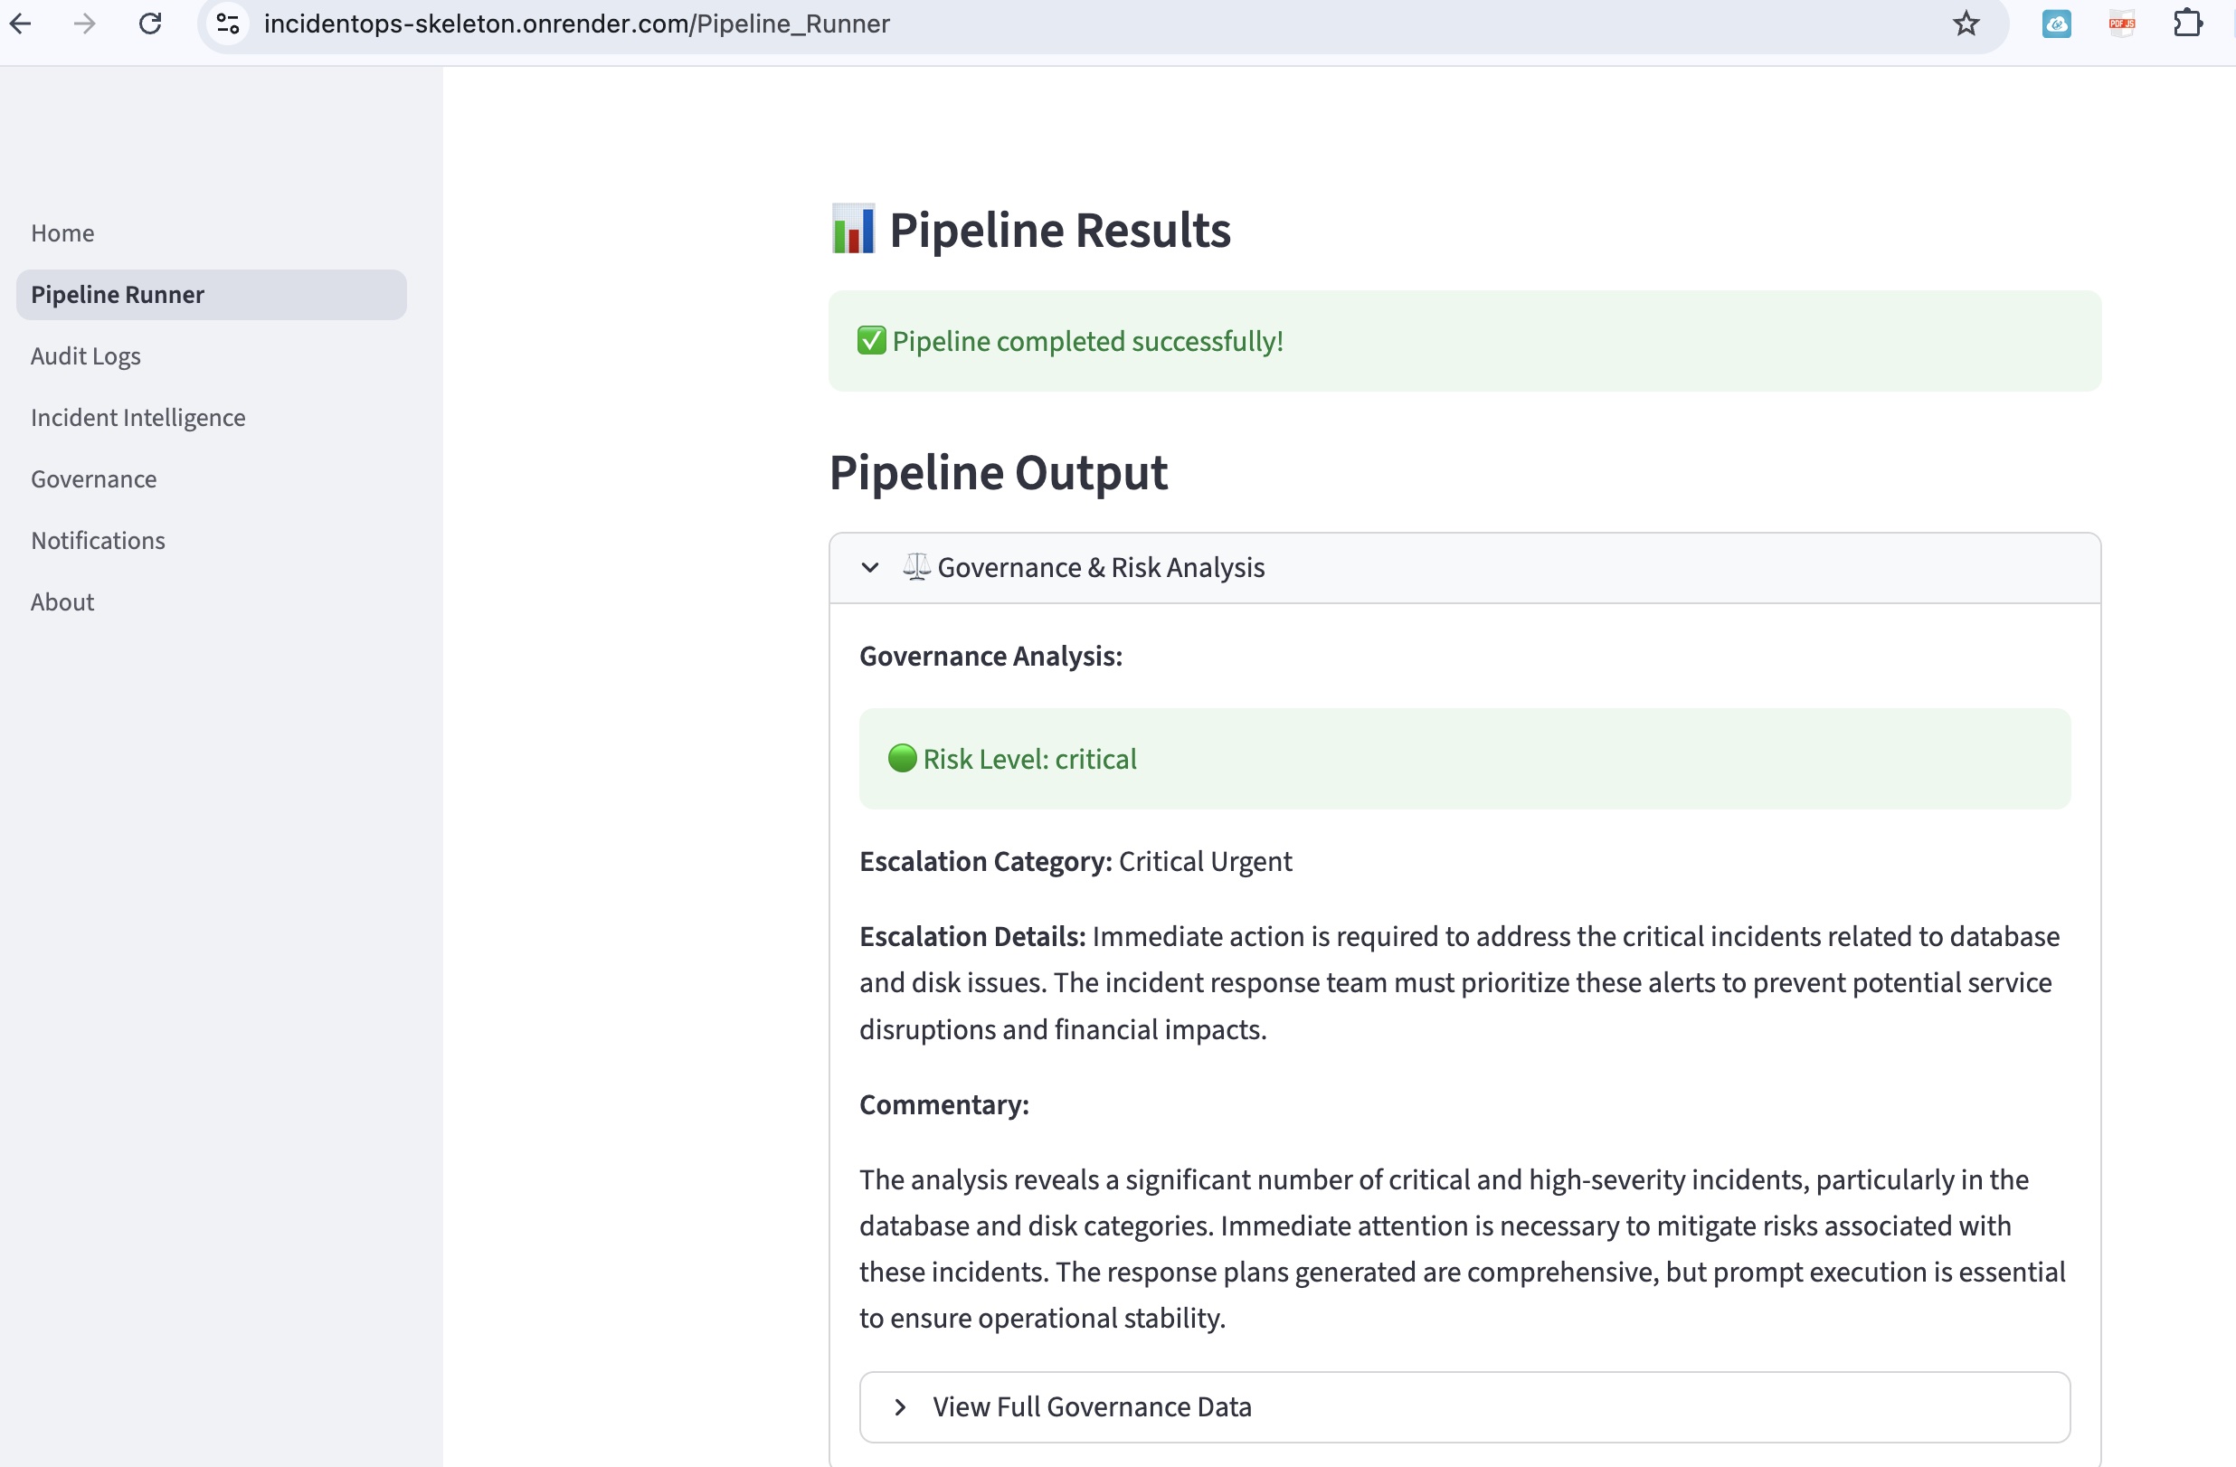Navigate to Governance page
This screenshot has width=2236, height=1467.
pyautogui.click(x=94, y=479)
